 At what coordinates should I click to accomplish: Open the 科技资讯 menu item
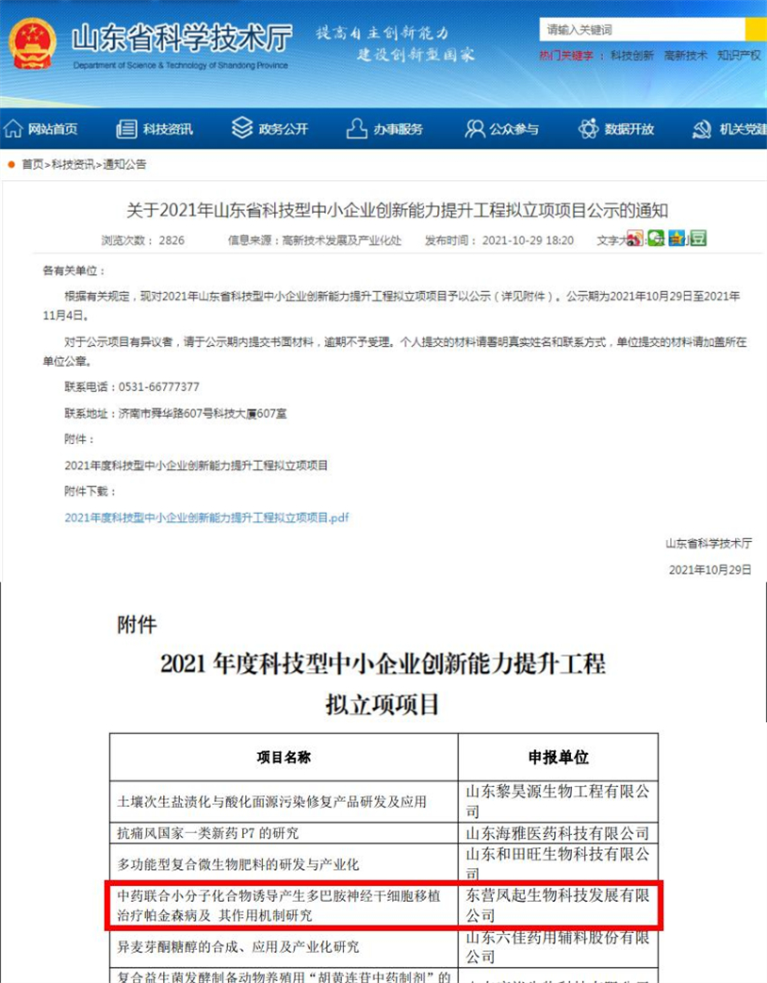[168, 129]
